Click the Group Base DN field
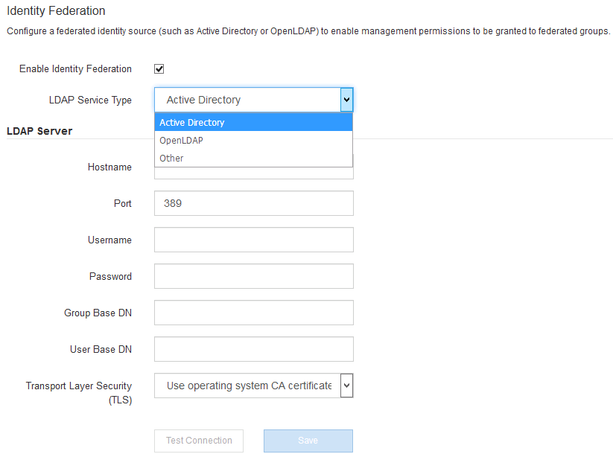This screenshot has height=454, width=613. [253, 313]
